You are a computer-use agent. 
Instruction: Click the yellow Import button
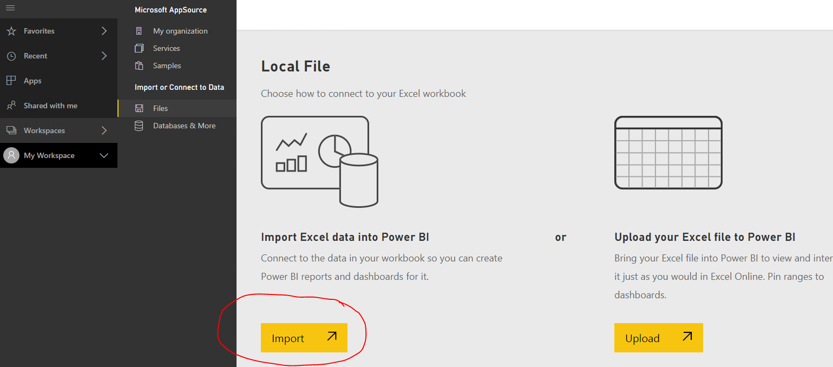tap(304, 338)
